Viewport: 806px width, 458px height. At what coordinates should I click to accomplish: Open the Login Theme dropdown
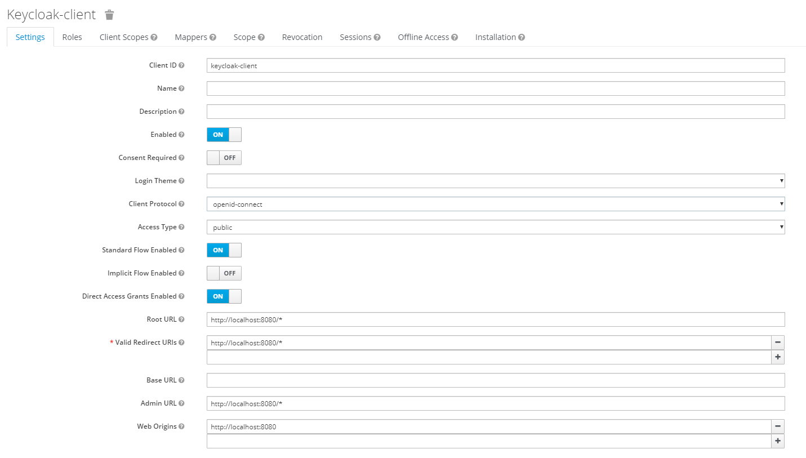coord(496,181)
